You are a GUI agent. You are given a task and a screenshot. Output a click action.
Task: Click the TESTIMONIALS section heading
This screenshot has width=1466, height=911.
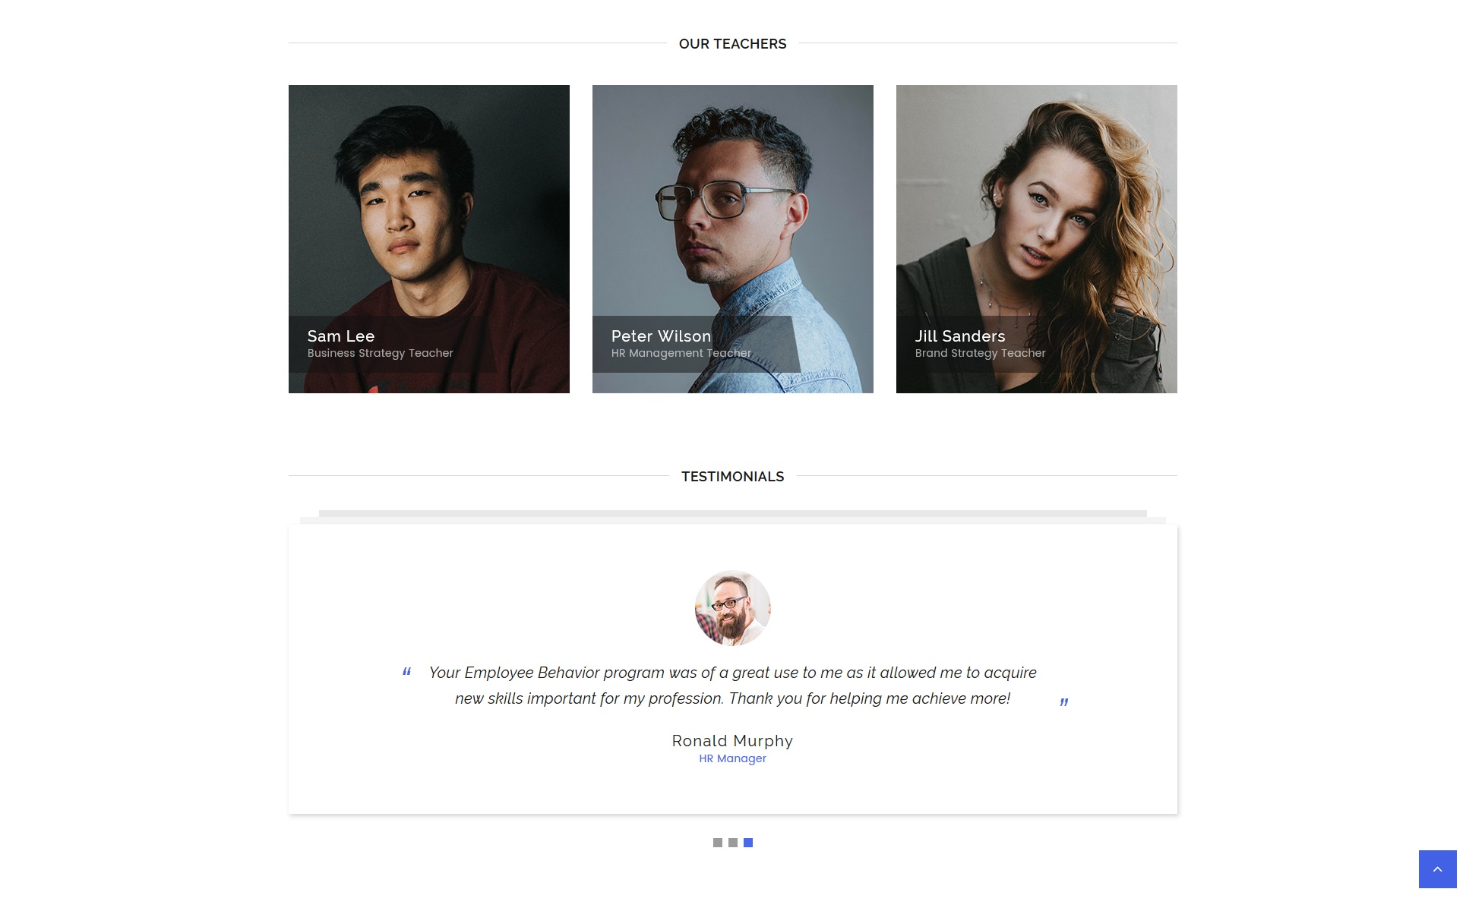733,477
